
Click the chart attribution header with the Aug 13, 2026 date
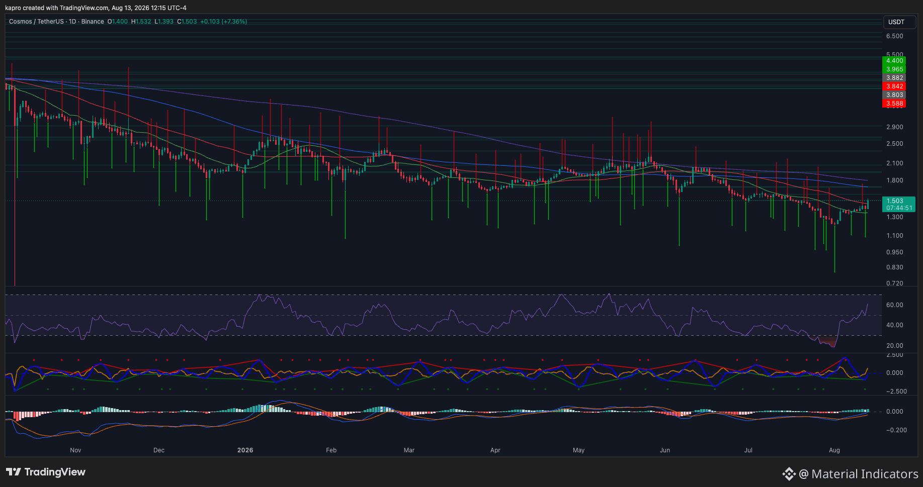[96, 8]
